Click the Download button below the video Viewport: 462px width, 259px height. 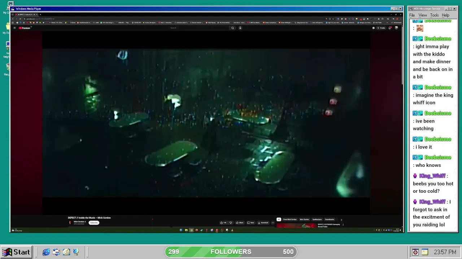[x=263, y=223]
